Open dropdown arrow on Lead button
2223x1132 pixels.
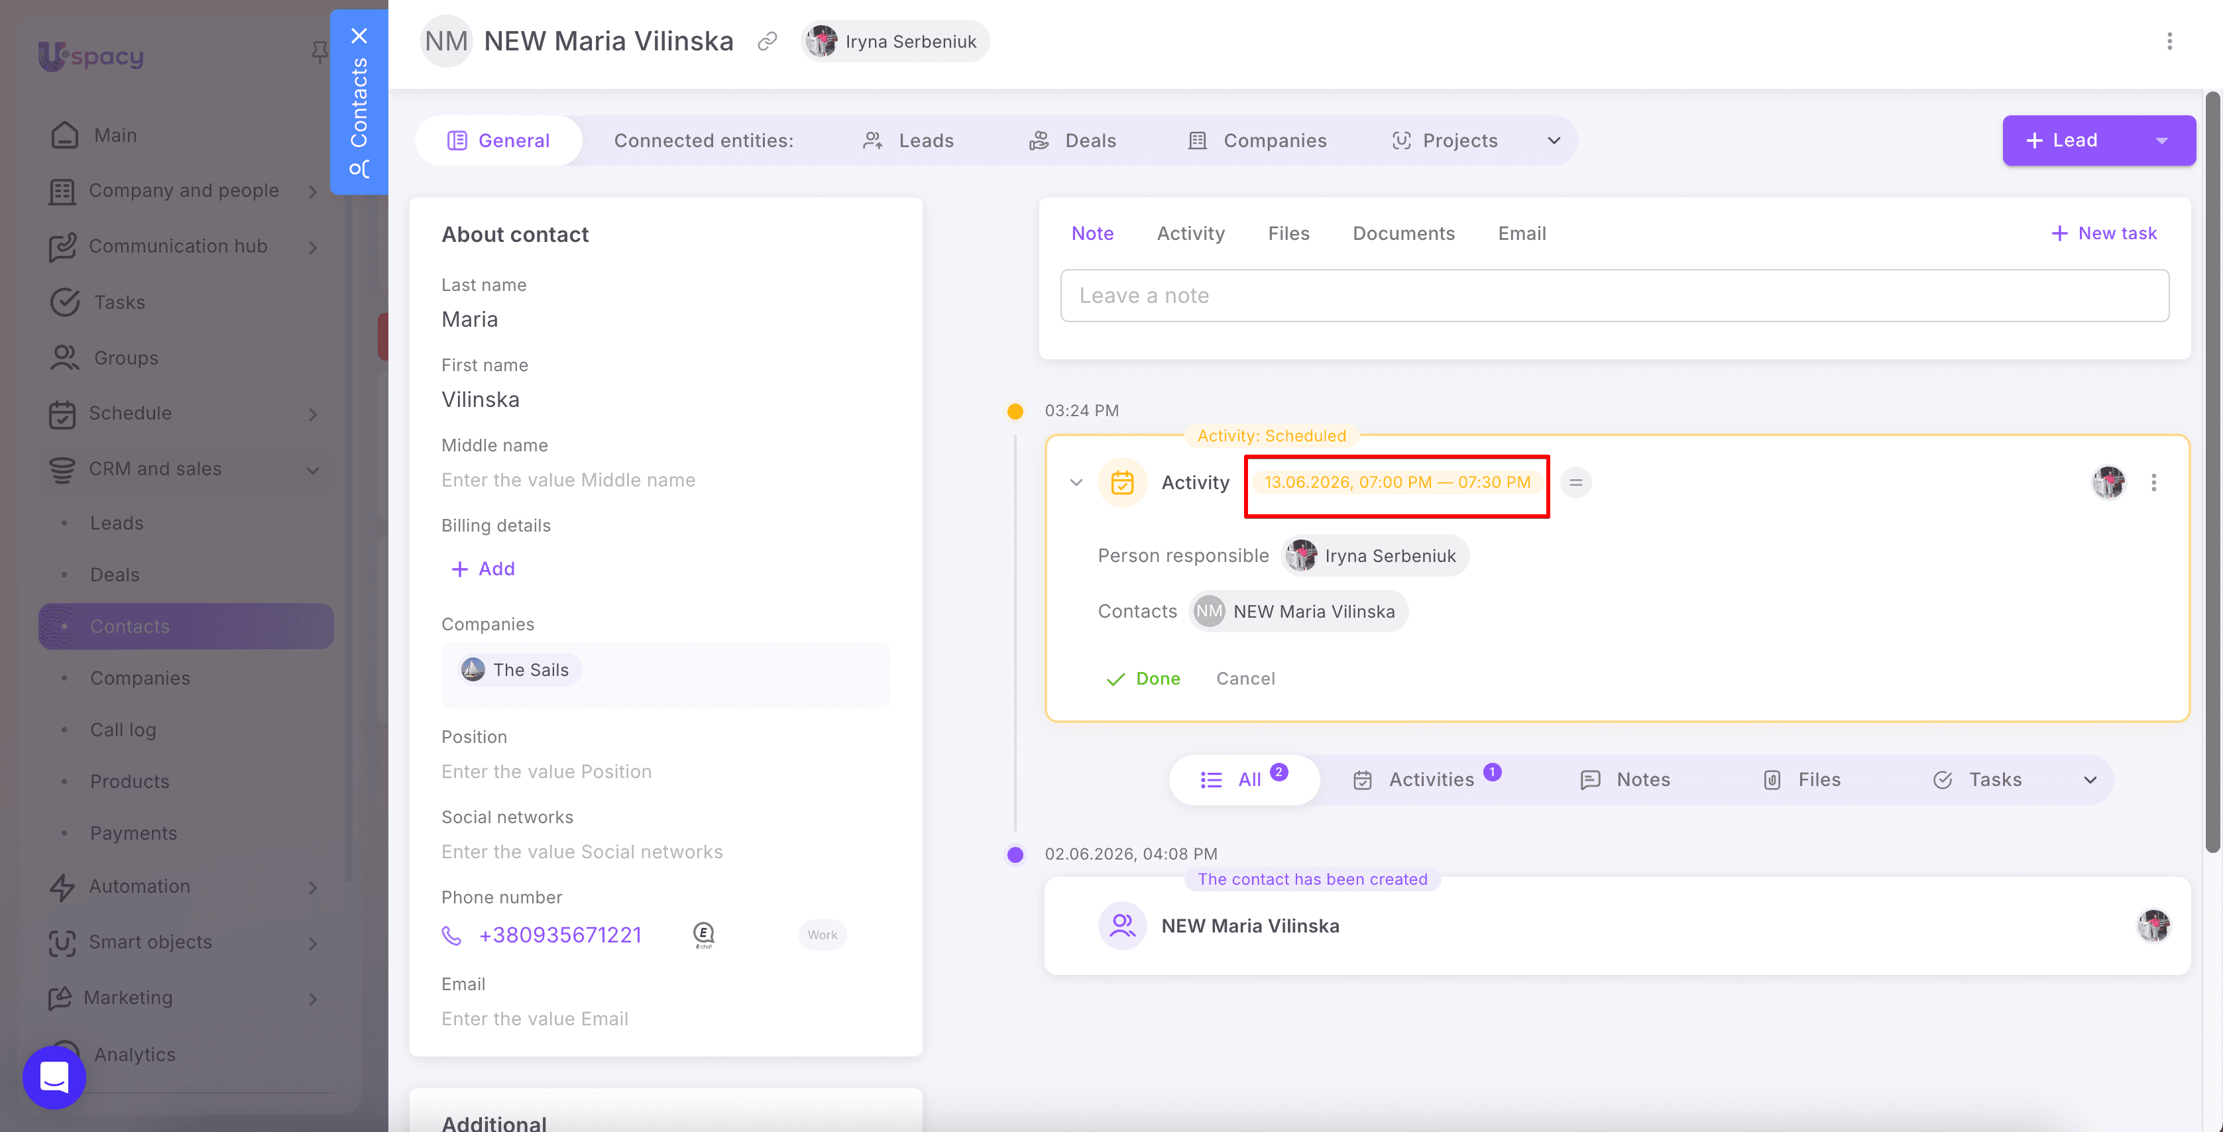pyautogui.click(x=2162, y=141)
